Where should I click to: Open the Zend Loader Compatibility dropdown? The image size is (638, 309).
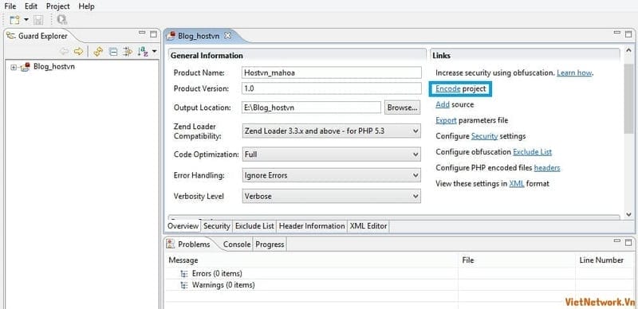[x=331, y=131]
